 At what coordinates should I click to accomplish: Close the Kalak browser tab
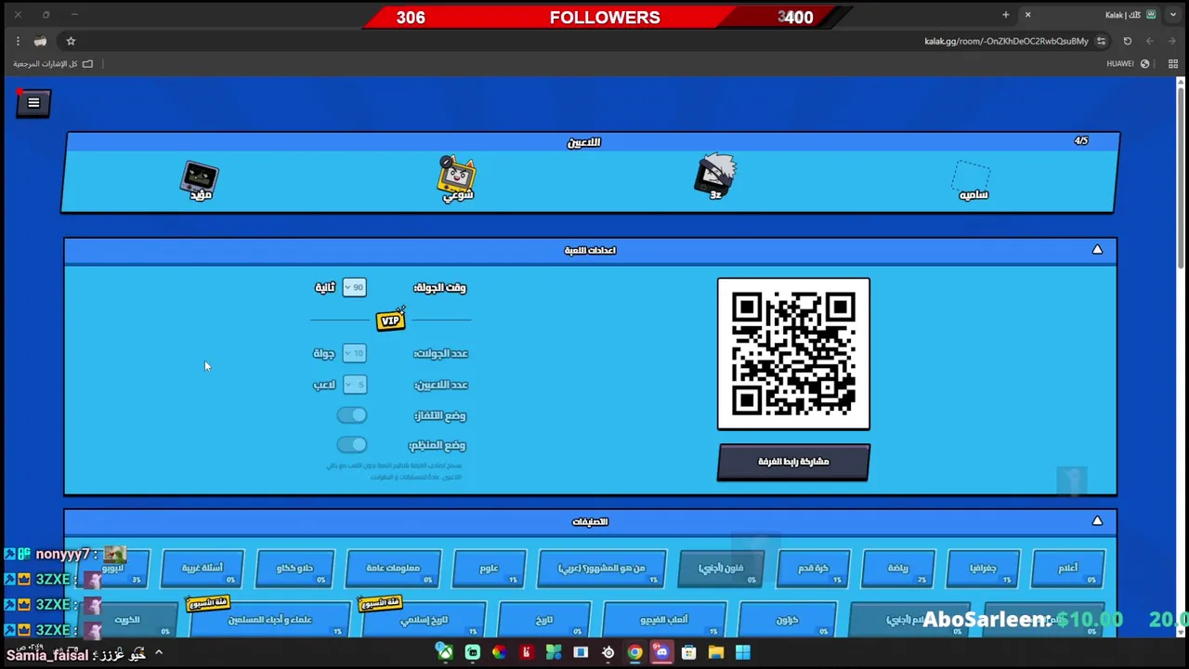1027,15
